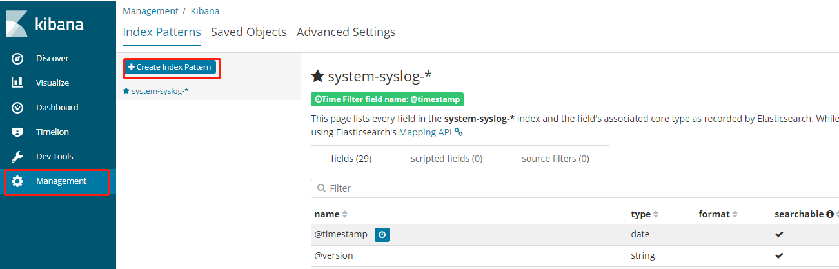Open Visualize bar chart icon
Viewport: 839px width, 269px height.
coord(17,83)
